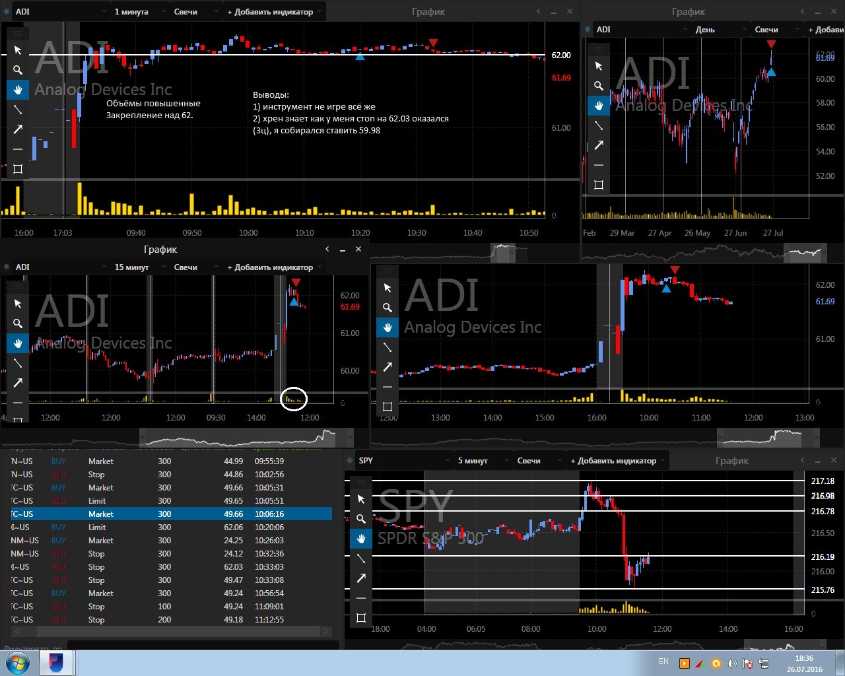This screenshot has width=845, height=676.
Task: Select zoom magnifier in ADI 15-minute chart
Action: coord(18,323)
